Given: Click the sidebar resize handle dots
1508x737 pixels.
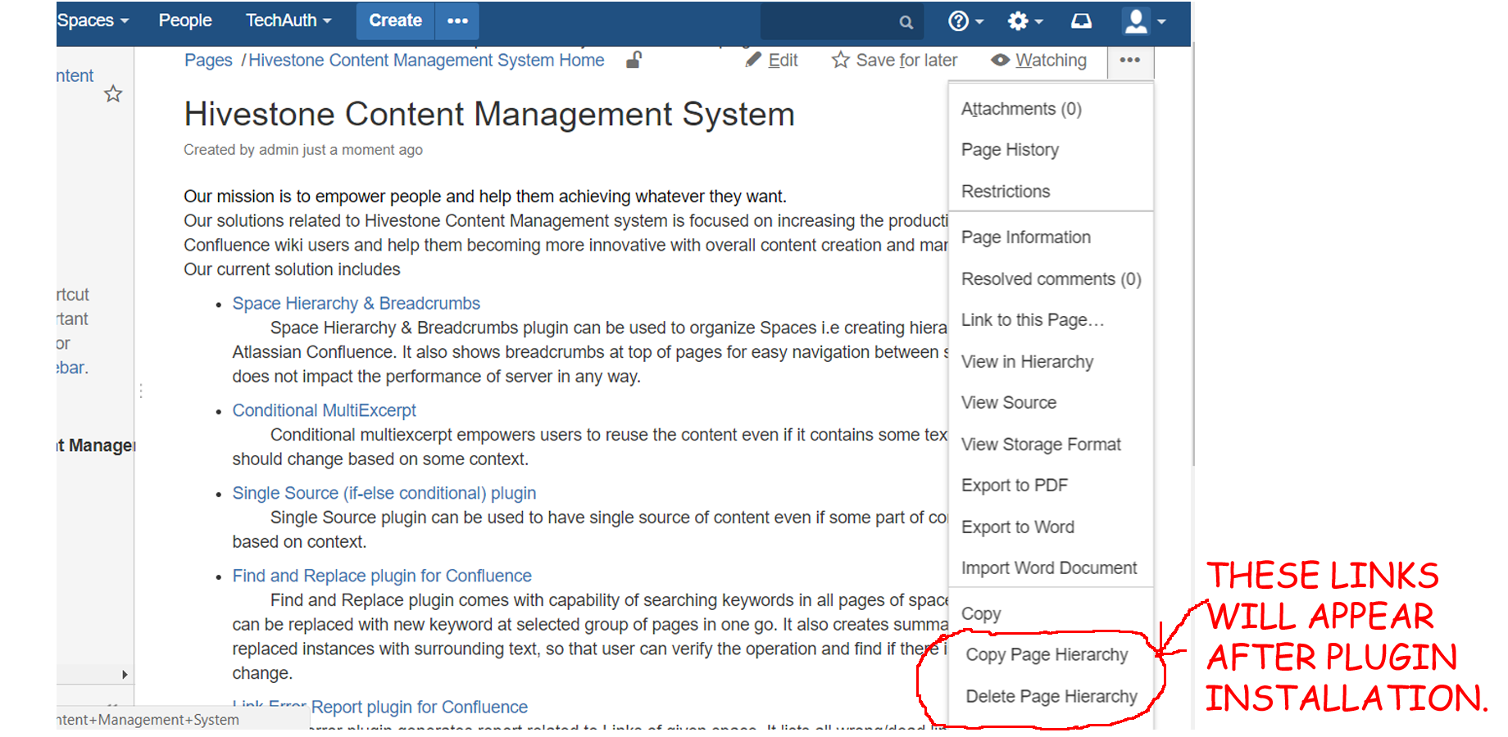Looking at the screenshot, I should (141, 391).
